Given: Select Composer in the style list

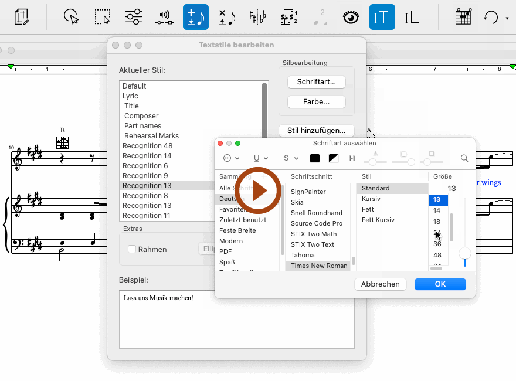Looking at the screenshot, I should pyautogui.click(x=141, y=116).
